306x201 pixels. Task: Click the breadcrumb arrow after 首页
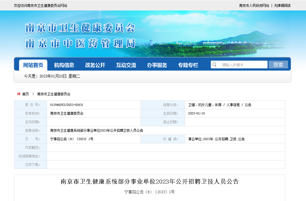click(33, 94)
